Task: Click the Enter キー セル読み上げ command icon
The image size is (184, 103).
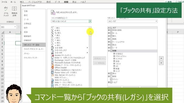Action: (x=52, y=58)
